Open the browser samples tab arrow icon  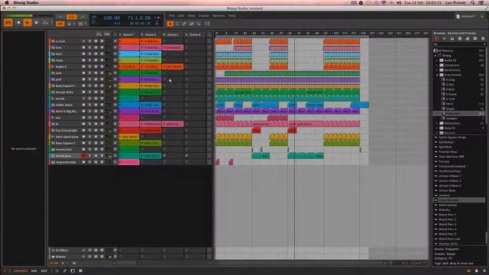pos(445,39)
